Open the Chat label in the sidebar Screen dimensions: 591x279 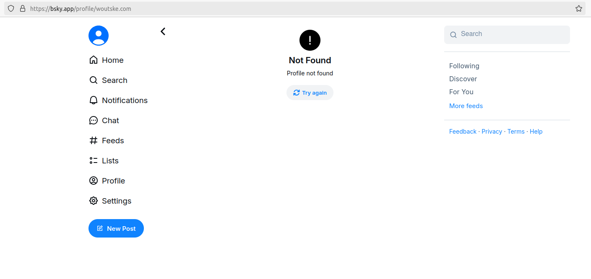(x=110, y=120)
